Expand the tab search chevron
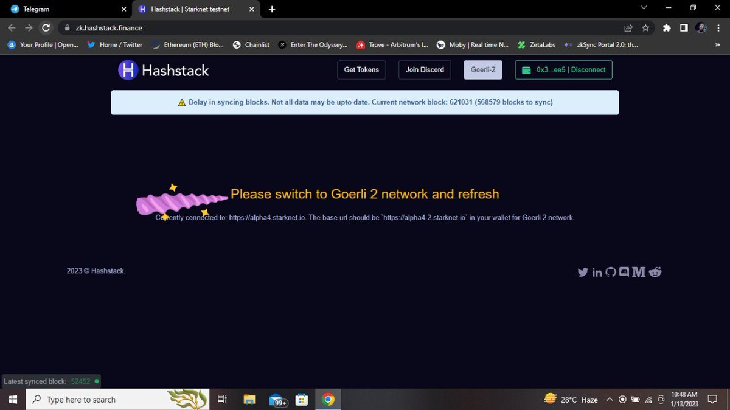Screen dimensions: 730x410 pos(644,9)
